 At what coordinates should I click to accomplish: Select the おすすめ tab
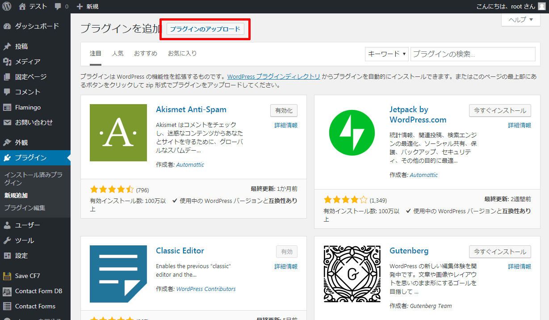click(x=146, y=53)
